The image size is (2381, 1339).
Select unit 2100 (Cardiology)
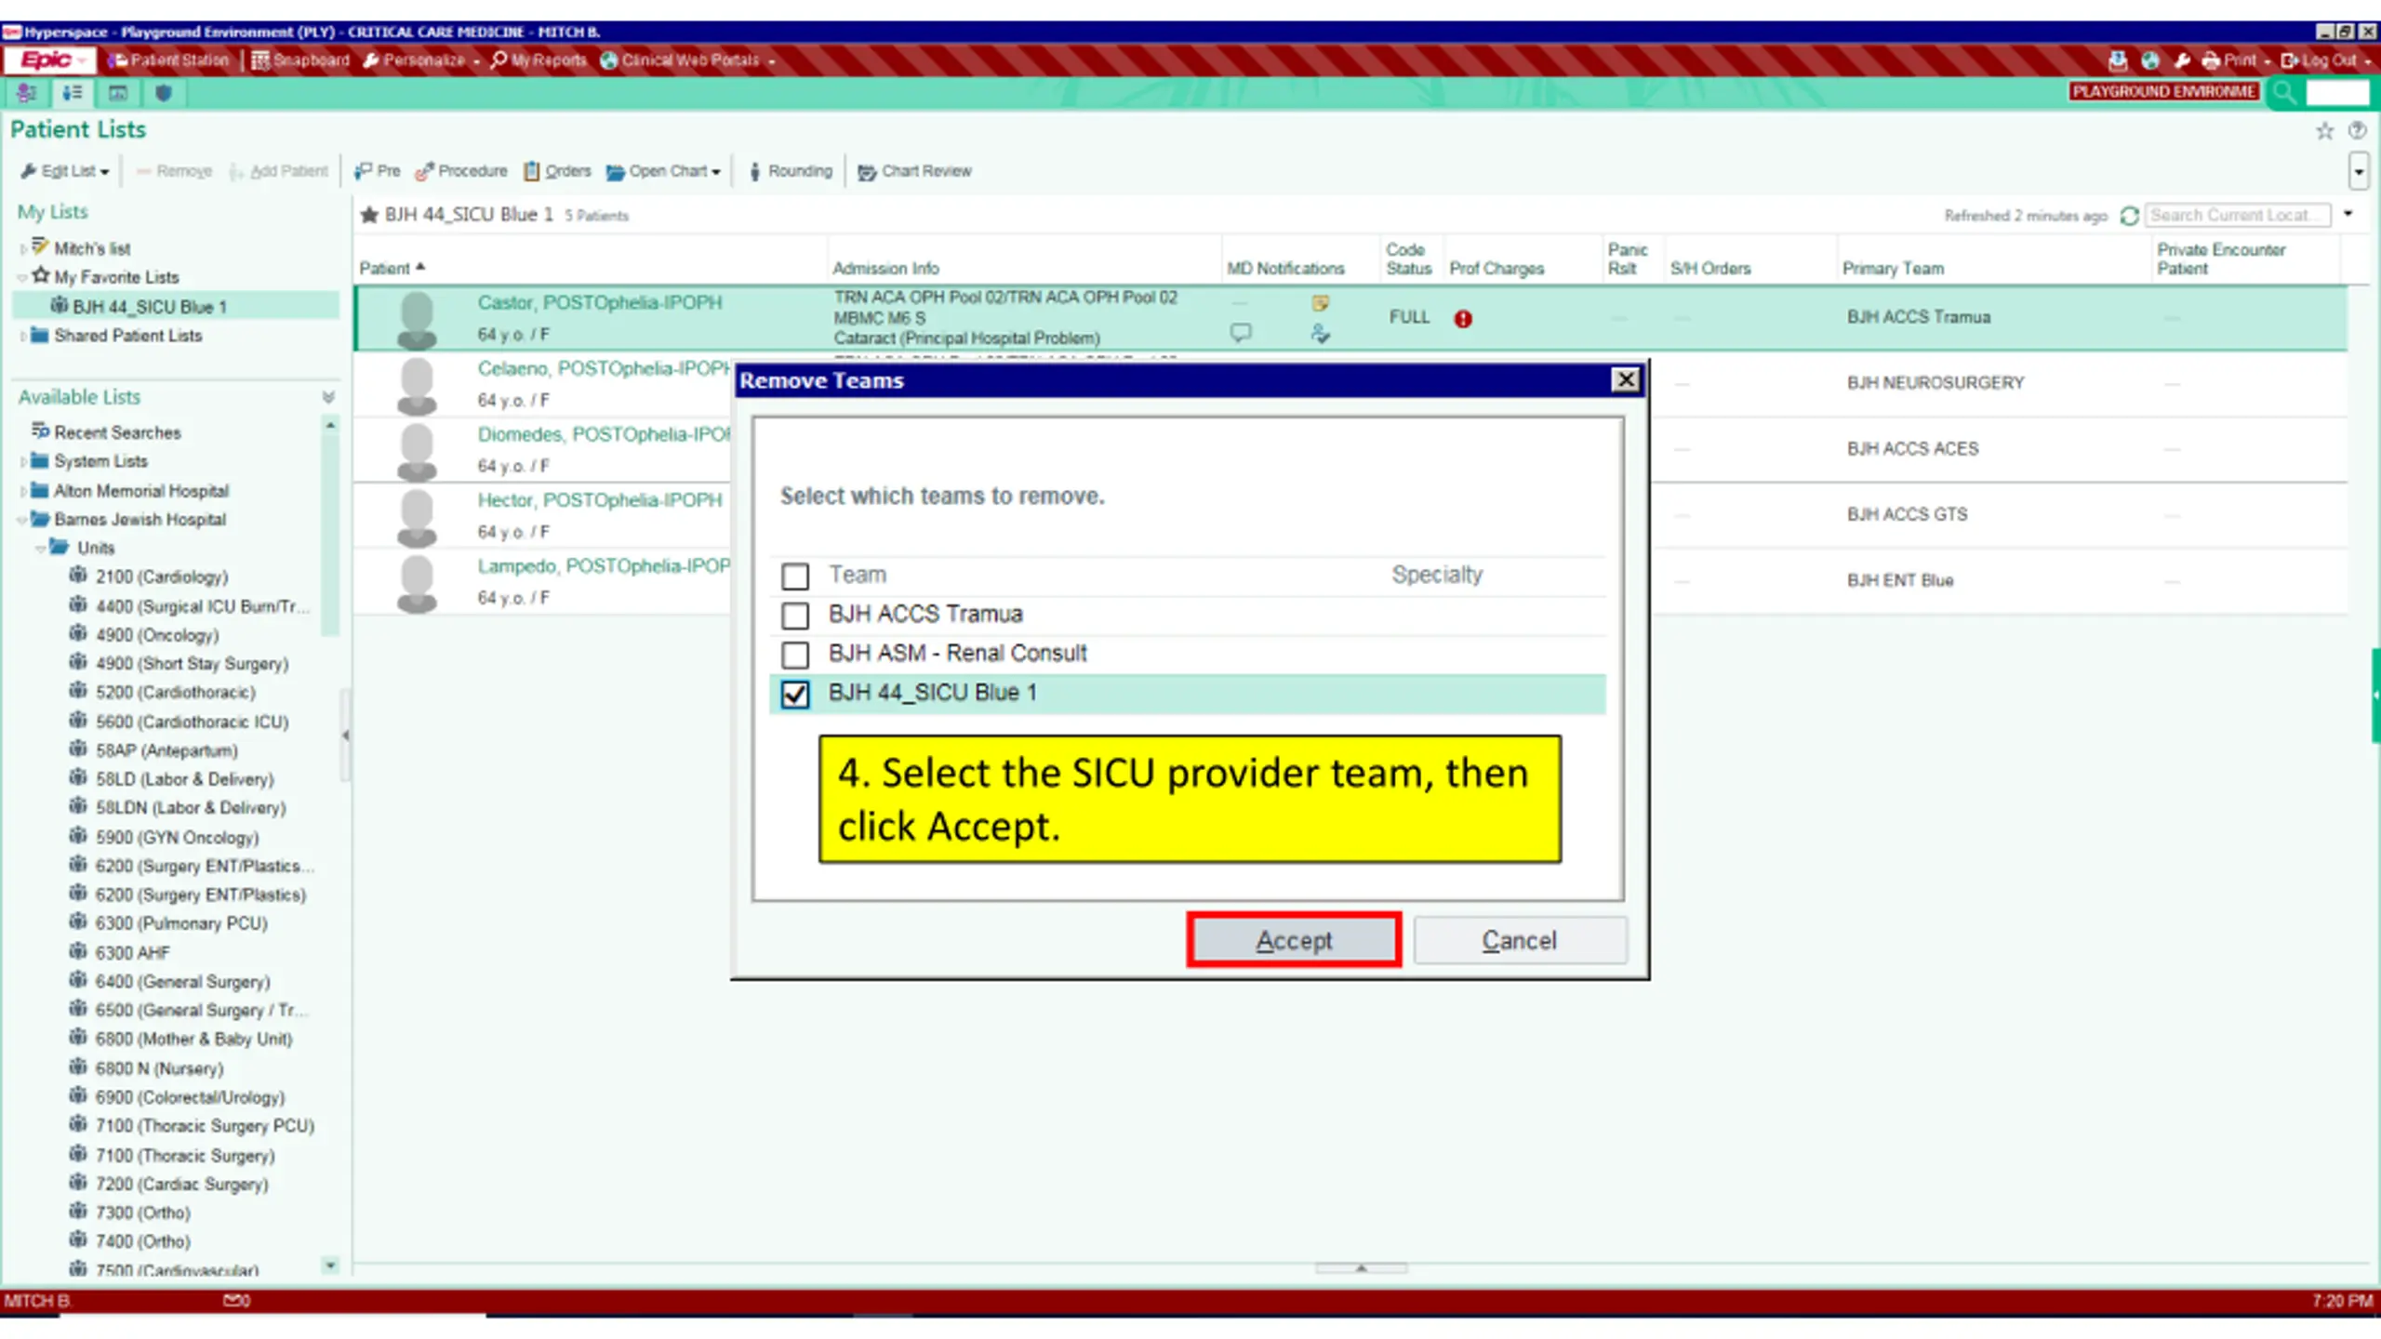click(162, 577)
